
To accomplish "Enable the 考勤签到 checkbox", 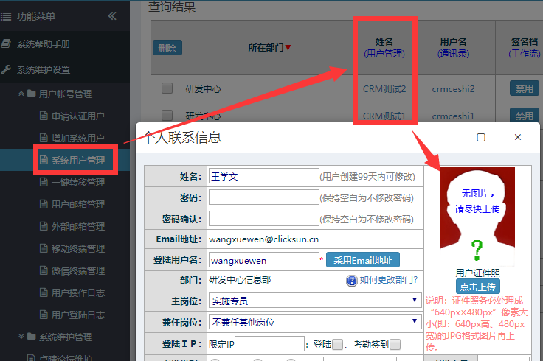I will (x=395, y=344).
